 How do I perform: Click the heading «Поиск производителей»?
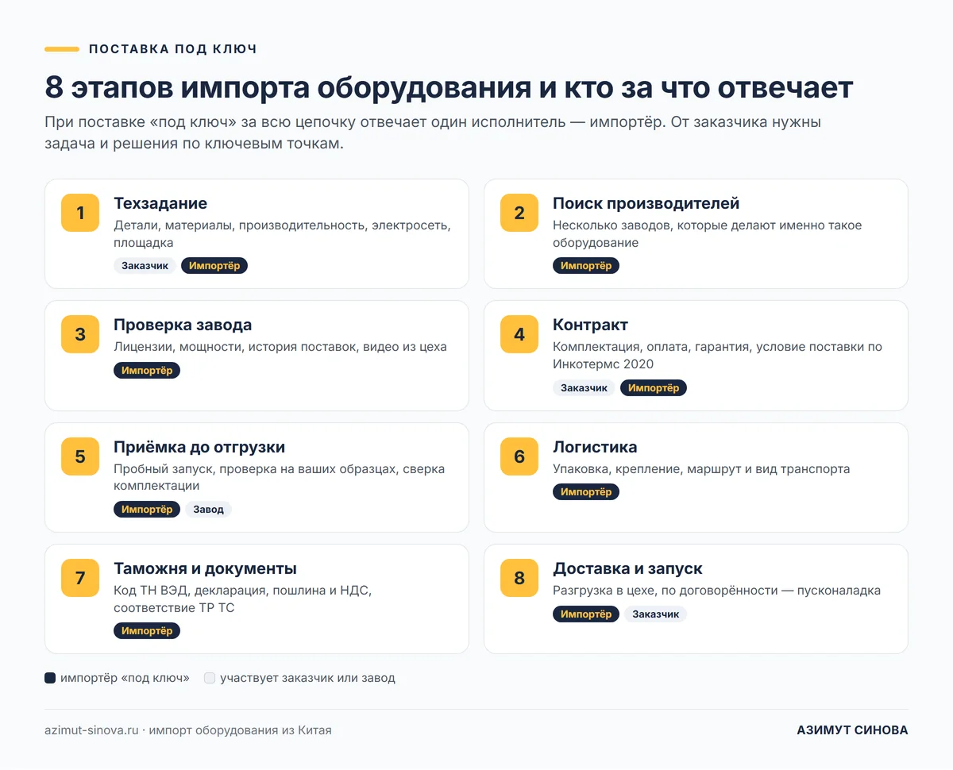point(646,203)
